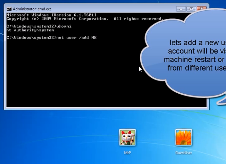This screenshot has height=164, width=226.
Task: Click the Copyright 2009 Microsoft Corporation line
Action: tap(85, 19)
